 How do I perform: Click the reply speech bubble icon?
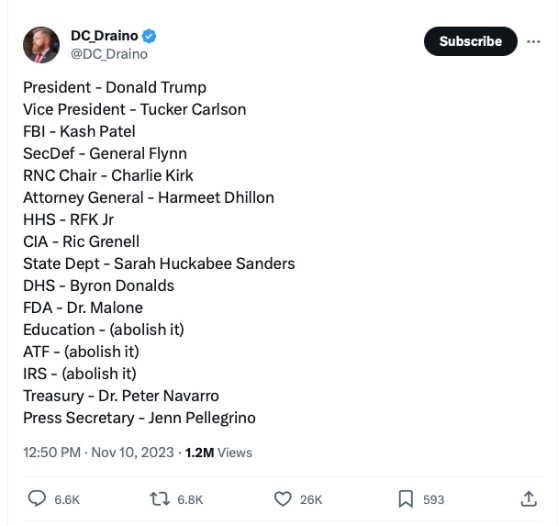coord(38,498)
